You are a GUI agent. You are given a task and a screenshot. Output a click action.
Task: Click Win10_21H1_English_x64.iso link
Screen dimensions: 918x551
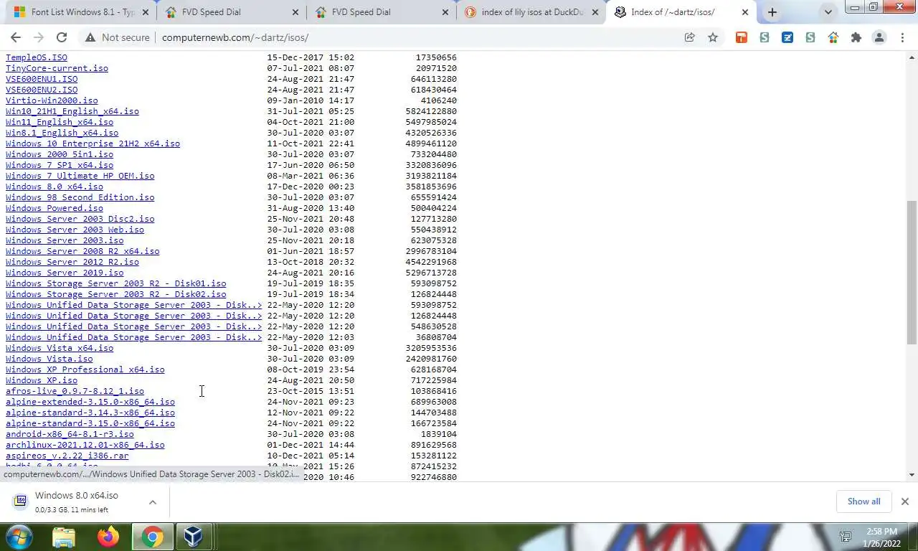click(72, 111)
